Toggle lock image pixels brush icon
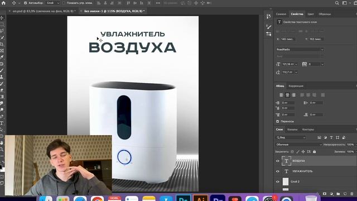This screenshot has height=201, width=357. (298, 151)
